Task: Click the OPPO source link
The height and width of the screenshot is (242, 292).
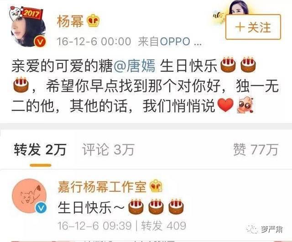Action: [175, 42]
